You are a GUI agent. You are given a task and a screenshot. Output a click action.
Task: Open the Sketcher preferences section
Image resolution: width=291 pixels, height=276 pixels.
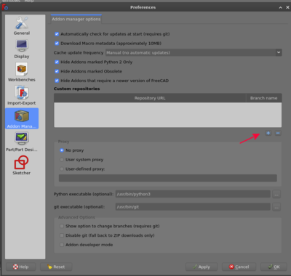coord(22,166)
